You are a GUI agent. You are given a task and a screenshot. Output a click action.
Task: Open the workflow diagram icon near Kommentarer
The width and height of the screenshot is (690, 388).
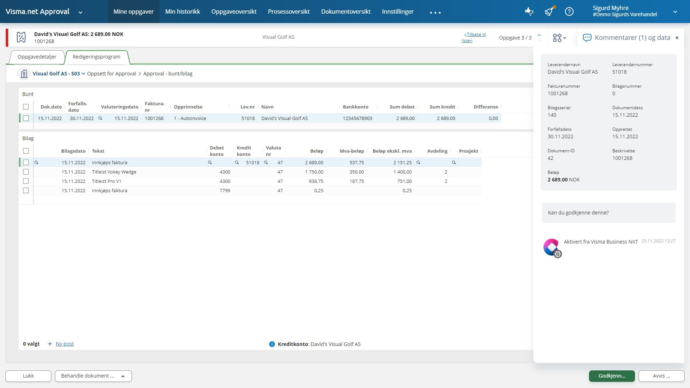(557, 37)
